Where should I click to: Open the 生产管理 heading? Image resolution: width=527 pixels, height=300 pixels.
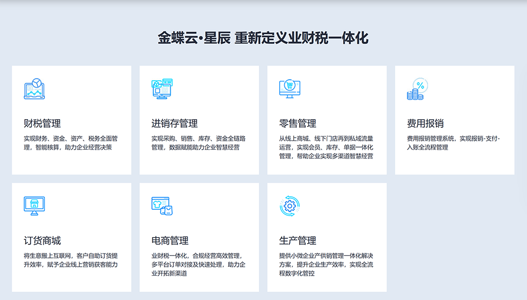click(297, 240)
